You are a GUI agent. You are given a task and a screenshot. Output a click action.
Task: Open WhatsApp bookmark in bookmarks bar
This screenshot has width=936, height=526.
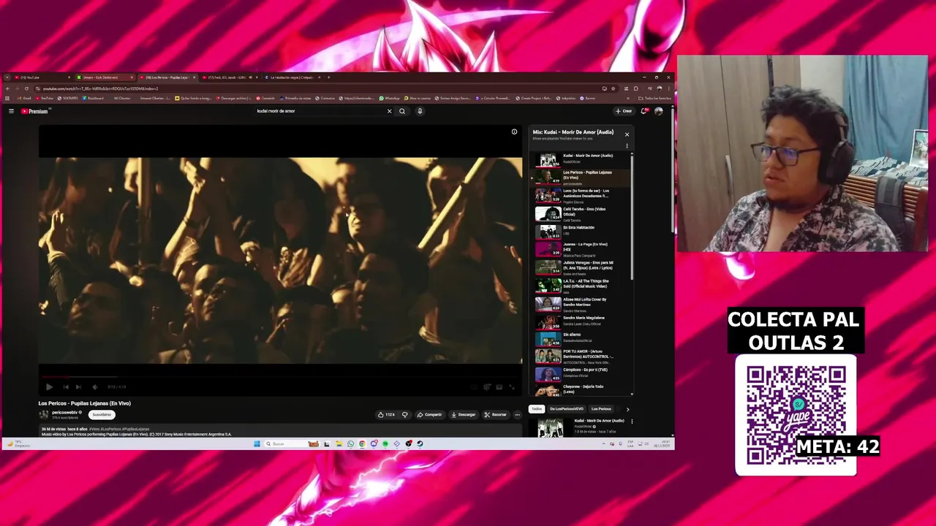pyautogui.click(x=390, y=98)
